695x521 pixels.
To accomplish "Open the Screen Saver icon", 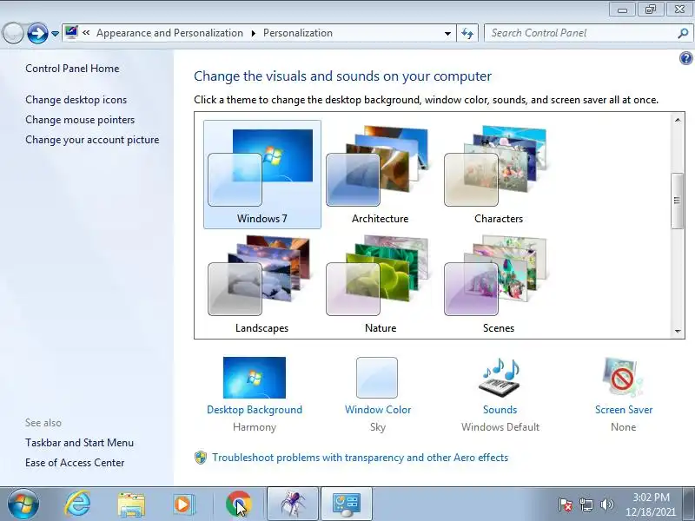I will point(623,378).
